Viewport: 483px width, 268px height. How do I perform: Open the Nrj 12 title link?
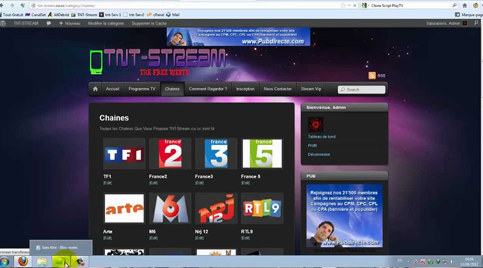pyautogui.click(x=201, y=232)
